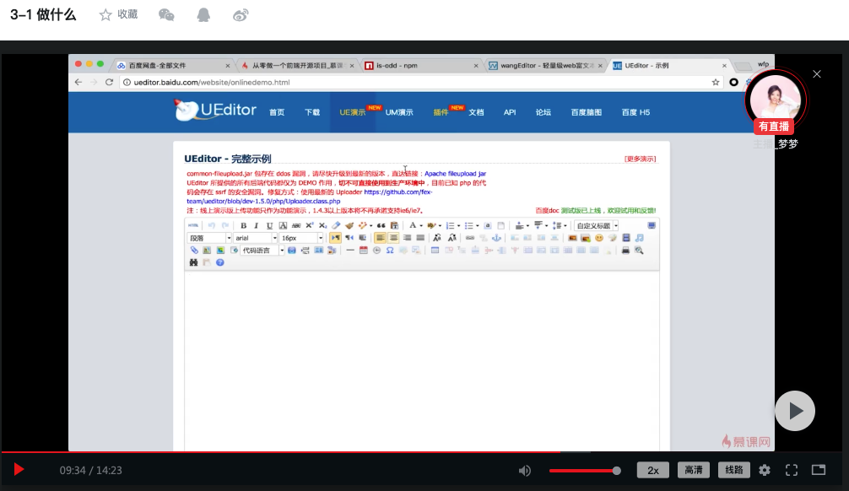Screen dimensions: 849x491
Task: Click the editor fullscreen monitor icon
Action: tap(652, 226)
